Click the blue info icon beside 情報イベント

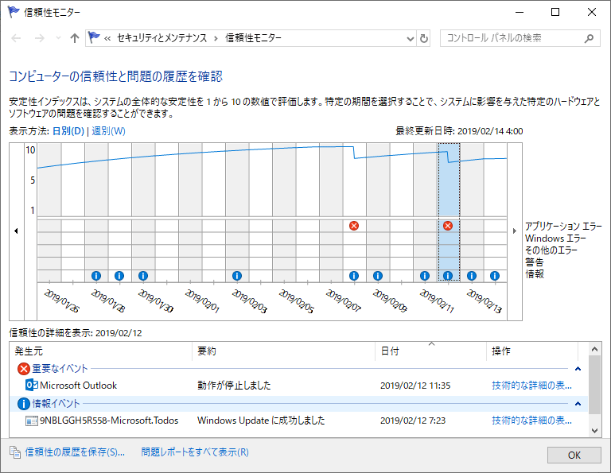tap(24, 404)
